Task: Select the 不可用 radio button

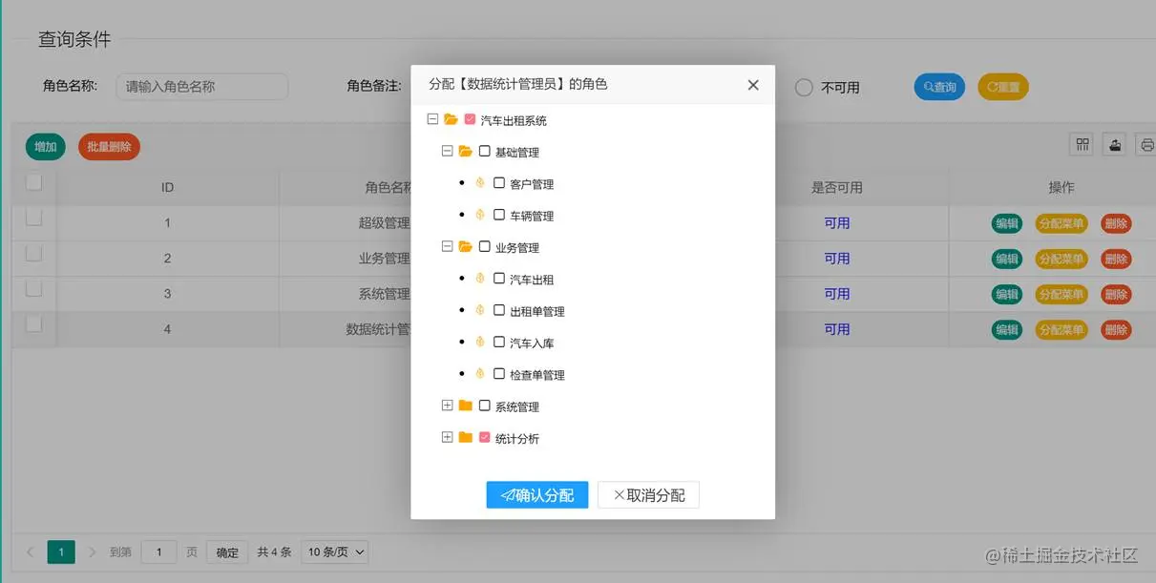Action: [804, 87]
